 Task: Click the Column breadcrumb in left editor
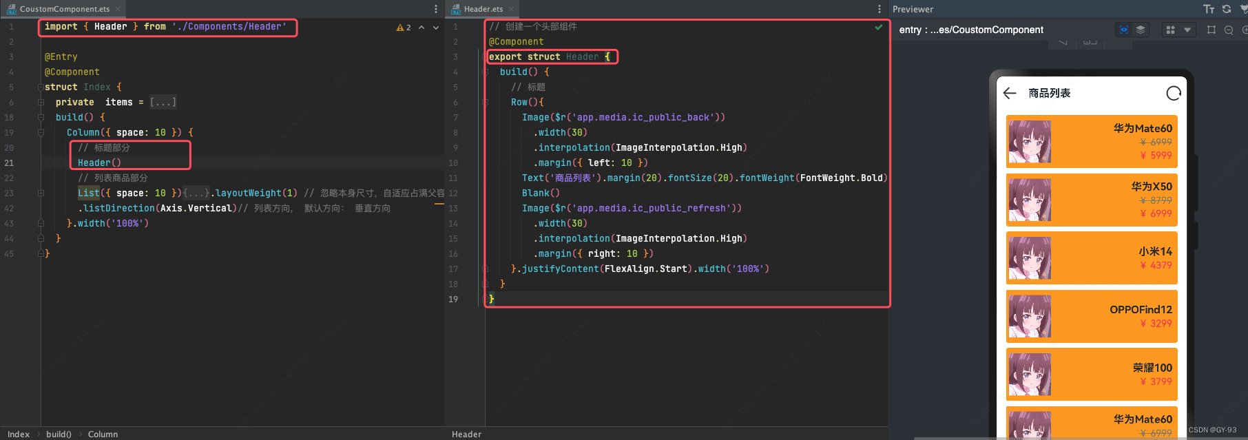pos(103,434)
